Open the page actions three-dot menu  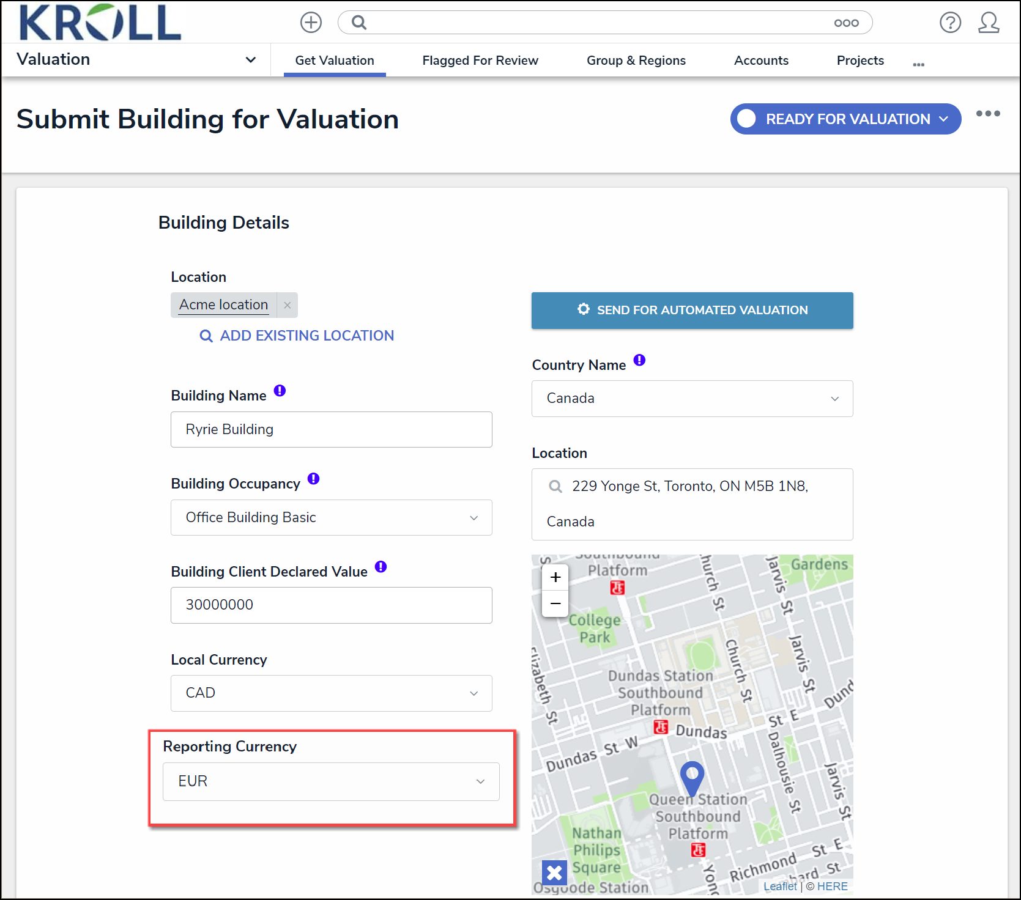988,114
